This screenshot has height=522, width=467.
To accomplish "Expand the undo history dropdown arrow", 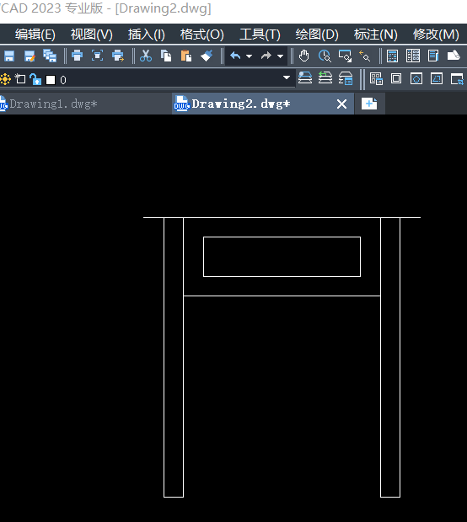I will (x=249, y=56).
